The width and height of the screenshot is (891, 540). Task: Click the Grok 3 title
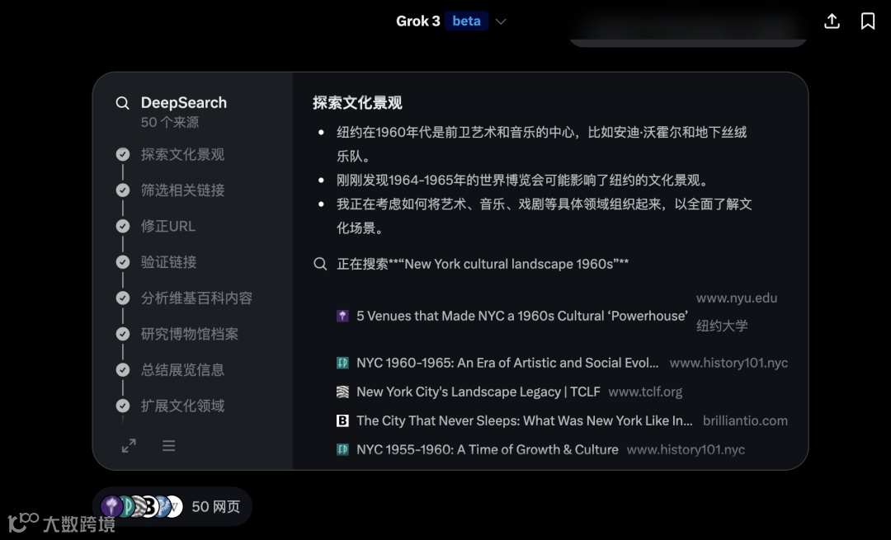coord(417,21)
